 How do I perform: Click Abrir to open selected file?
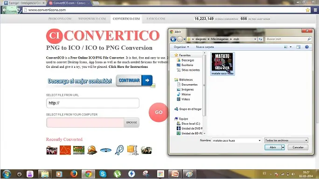(273, 147)
